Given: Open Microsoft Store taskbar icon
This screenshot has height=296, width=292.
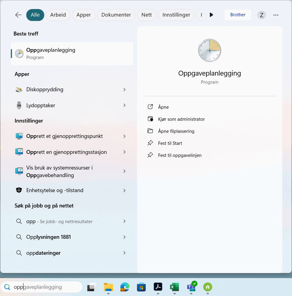Looking at the screenshot, I should (141, 287).
